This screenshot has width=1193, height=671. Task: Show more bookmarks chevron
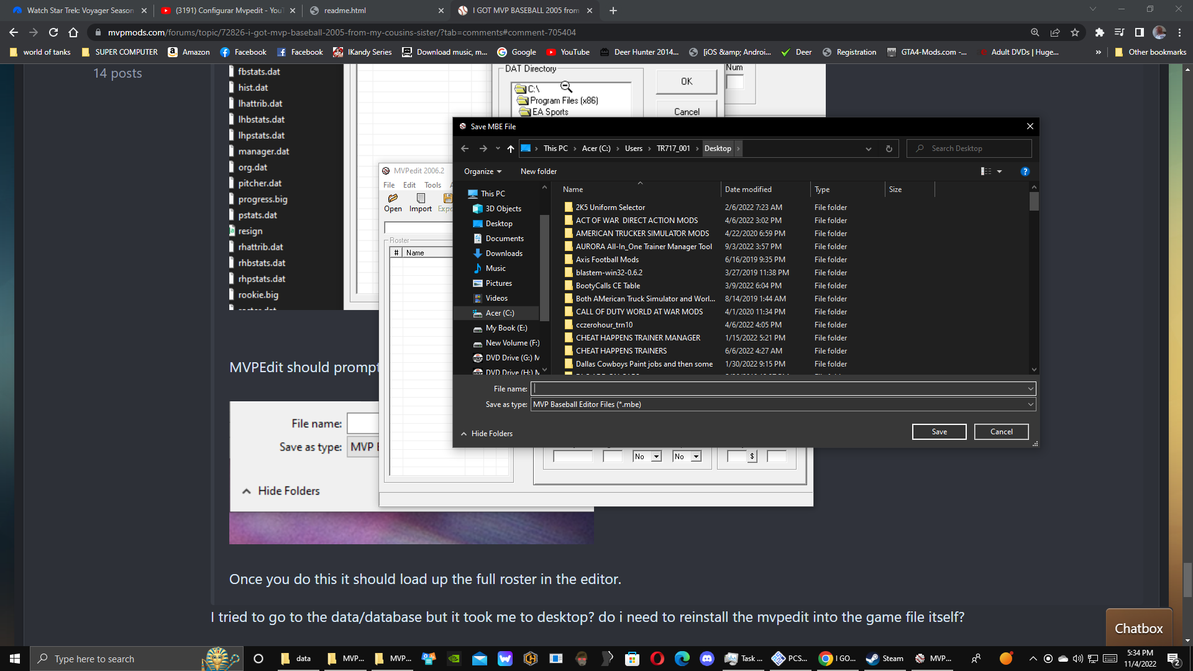[x=1099, y=52]
